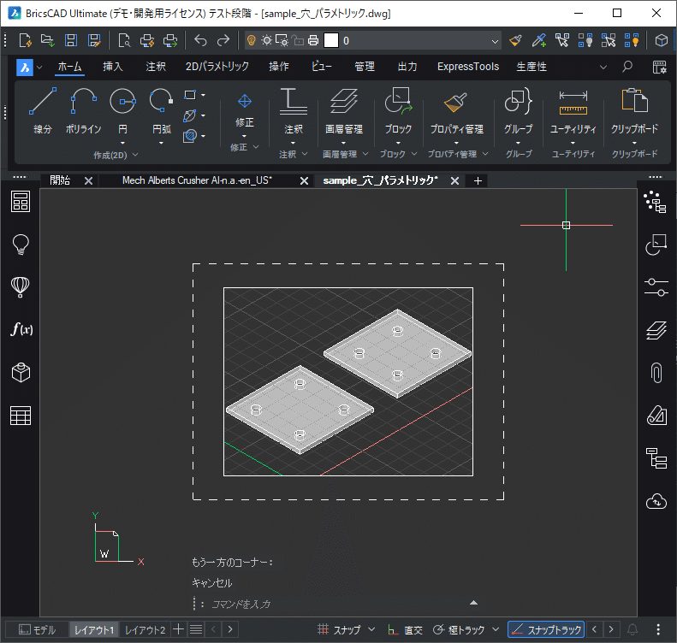Open the BricsCAD application menu arrow

click(39, 68)
